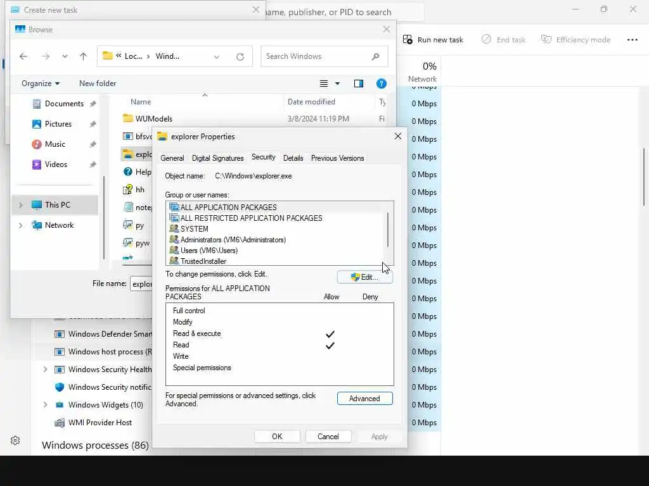
Task: Toggle the preview pane icon
Action: tap(359, 84)
